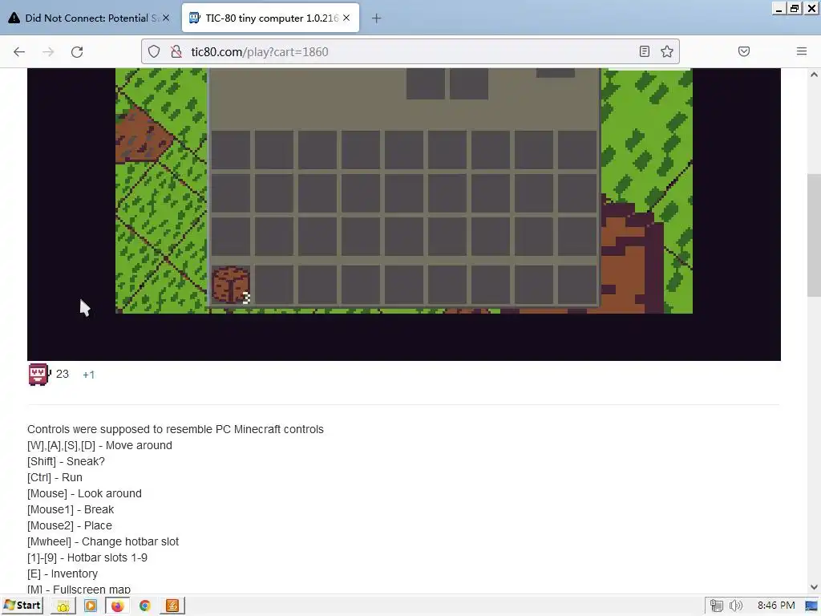
Task: Open the orange app taskbar icon
Action: tap(172, 606)
